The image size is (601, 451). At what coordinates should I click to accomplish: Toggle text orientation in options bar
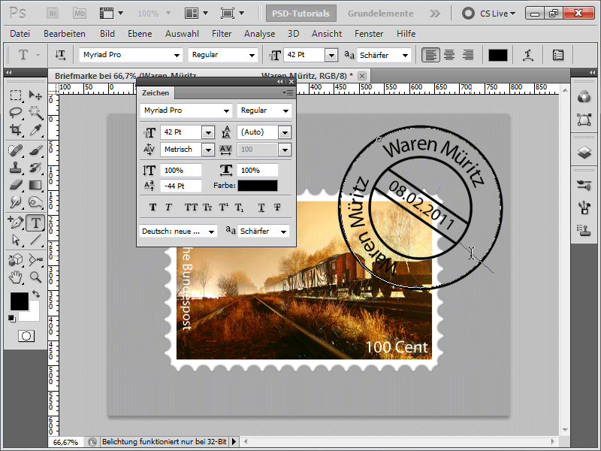pos(60,55)
